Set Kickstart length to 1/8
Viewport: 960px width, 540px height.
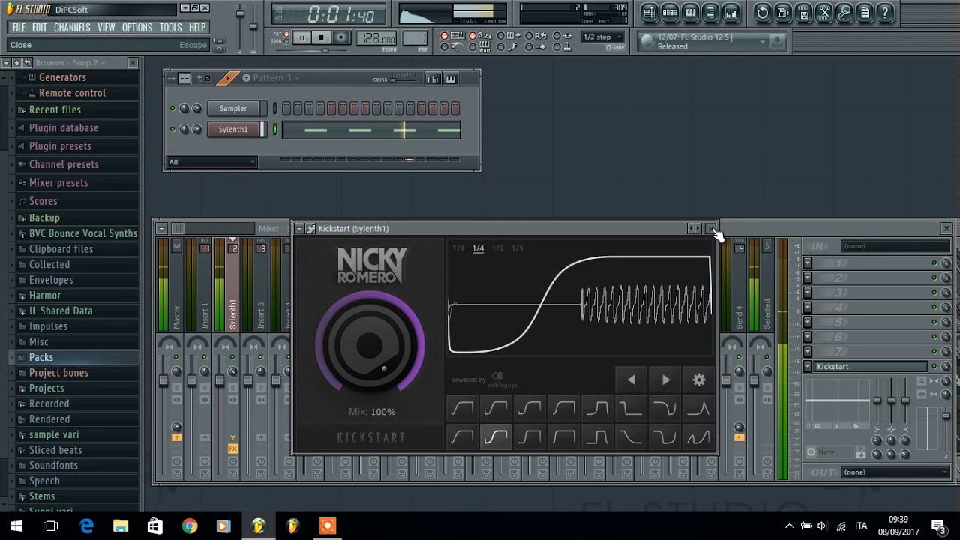[x=458, y=248]
